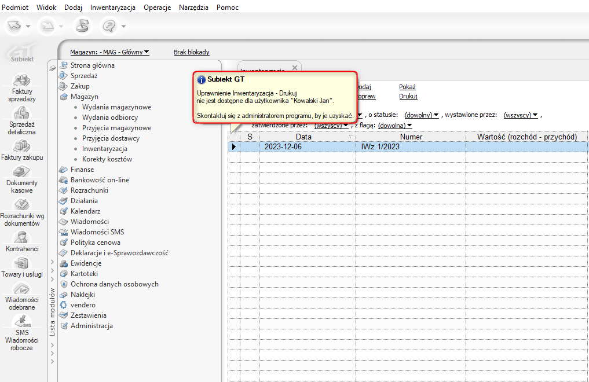Open zatwierdzone przez (wszyscy) dropdown
This screenshot has width=589, height=382.
331,126
